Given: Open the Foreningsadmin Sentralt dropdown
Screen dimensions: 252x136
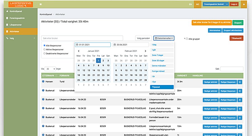Looking at the screenshot, I should tap(216, 4).
